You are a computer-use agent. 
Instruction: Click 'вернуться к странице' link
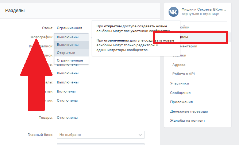tap(200, 14)
